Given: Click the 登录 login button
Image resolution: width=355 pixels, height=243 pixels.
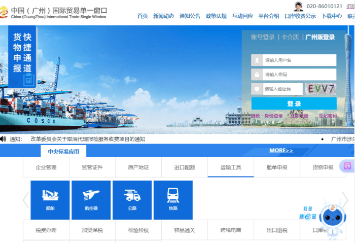Looking at the screenshot, I should point(294,103).
